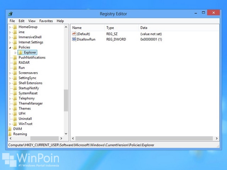Click the Screensavers folder icon

[x=15, y=73]
